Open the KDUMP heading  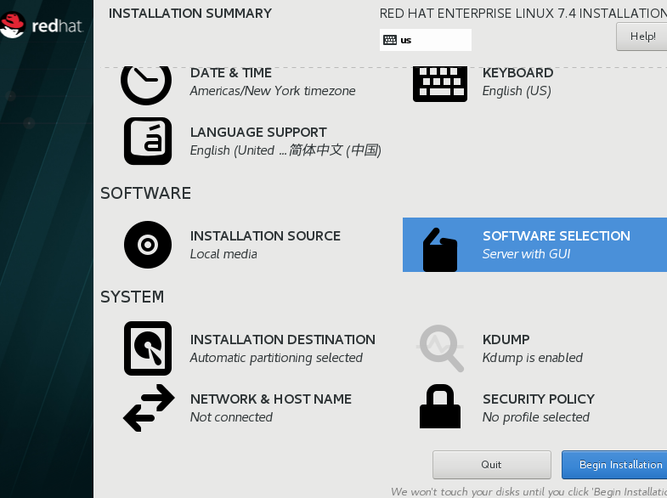tap(506, 339)
